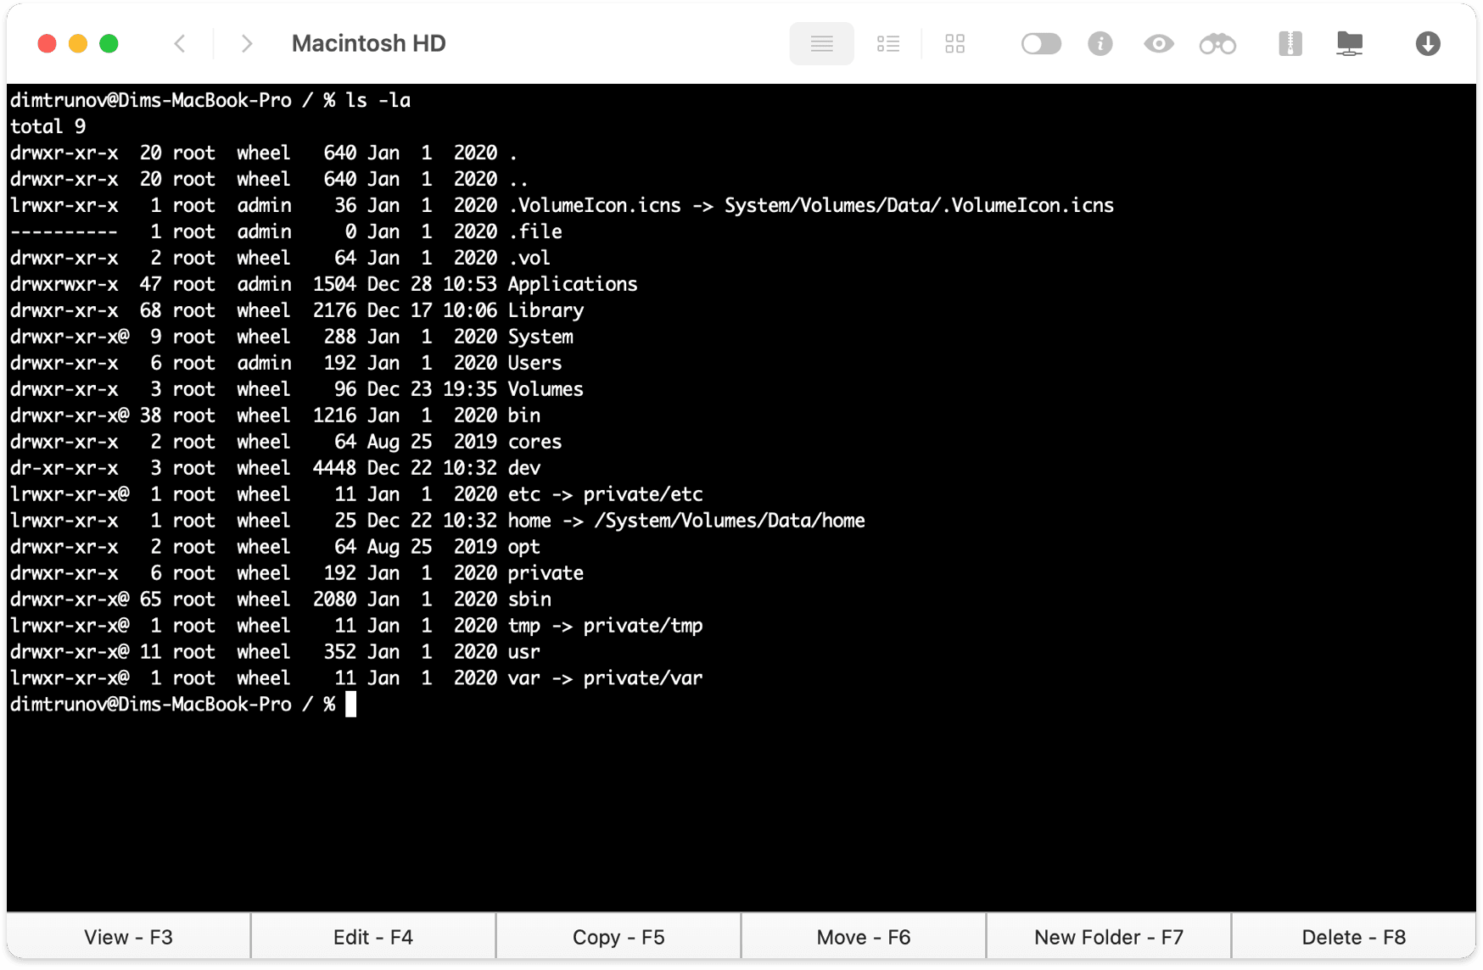Open the file info panel
The height and width of the screenshot is (970, 1483).
(x=1100, y=43)
